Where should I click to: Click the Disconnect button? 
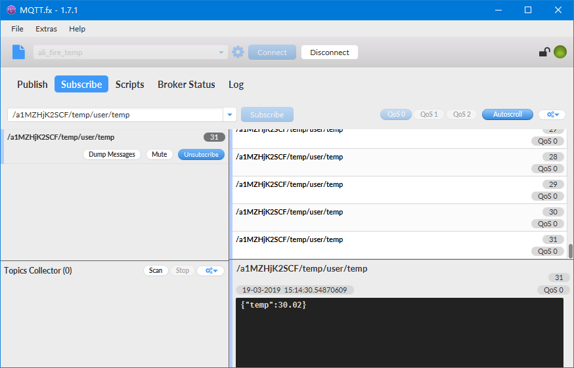pyautogui.click(x=330, y=52)
